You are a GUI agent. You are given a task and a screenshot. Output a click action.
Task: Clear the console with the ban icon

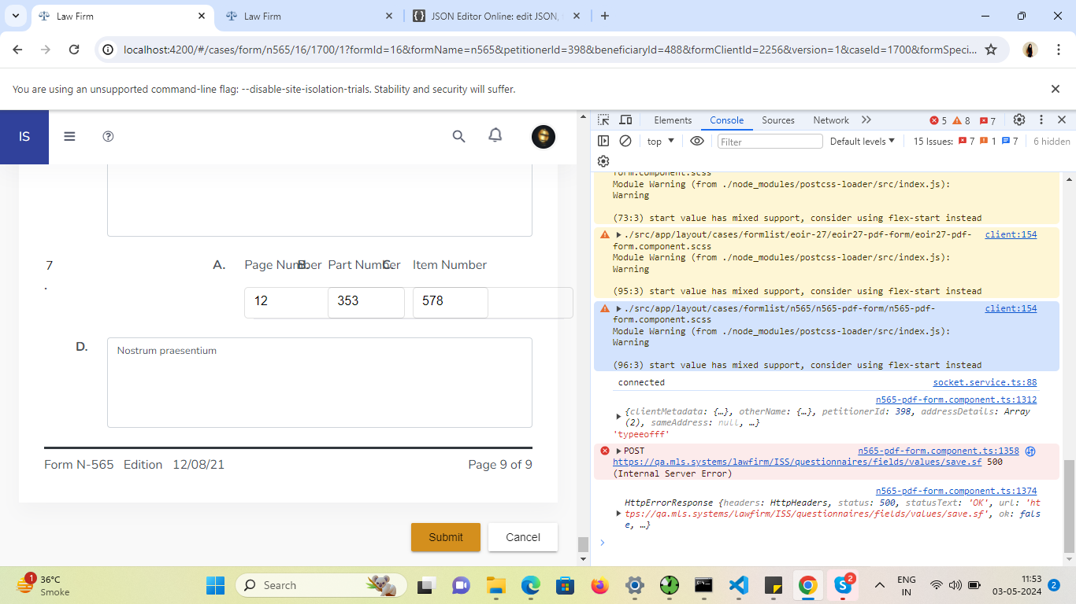pyautogui.click(x=625, y=141)
